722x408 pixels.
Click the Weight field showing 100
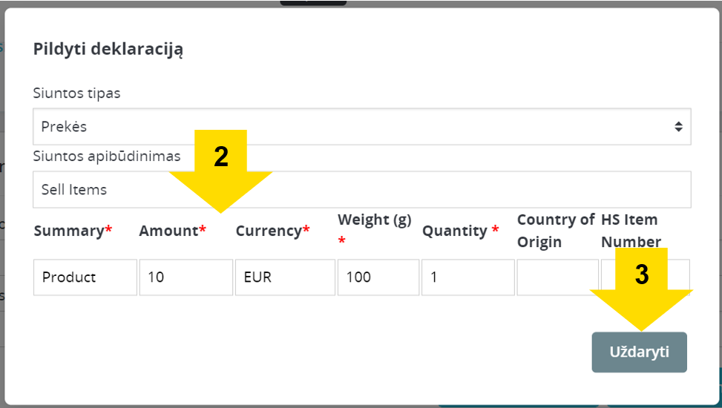(378, 277)
